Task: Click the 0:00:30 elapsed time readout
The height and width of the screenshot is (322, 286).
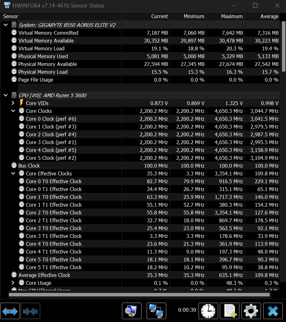Action: tap(187, 310)
